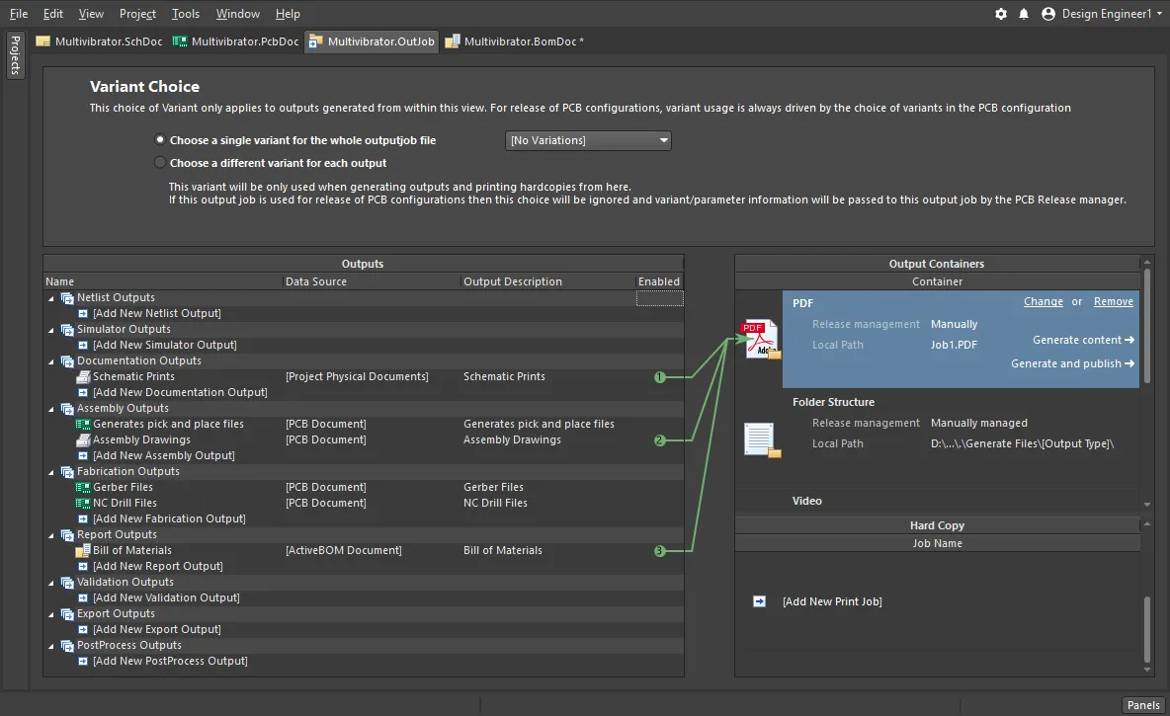Click the ActiveBOM Document data source cell

click(x=343, y=550)
